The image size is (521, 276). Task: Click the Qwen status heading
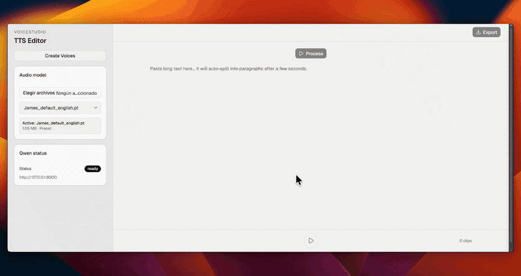[x=33, y=153]
